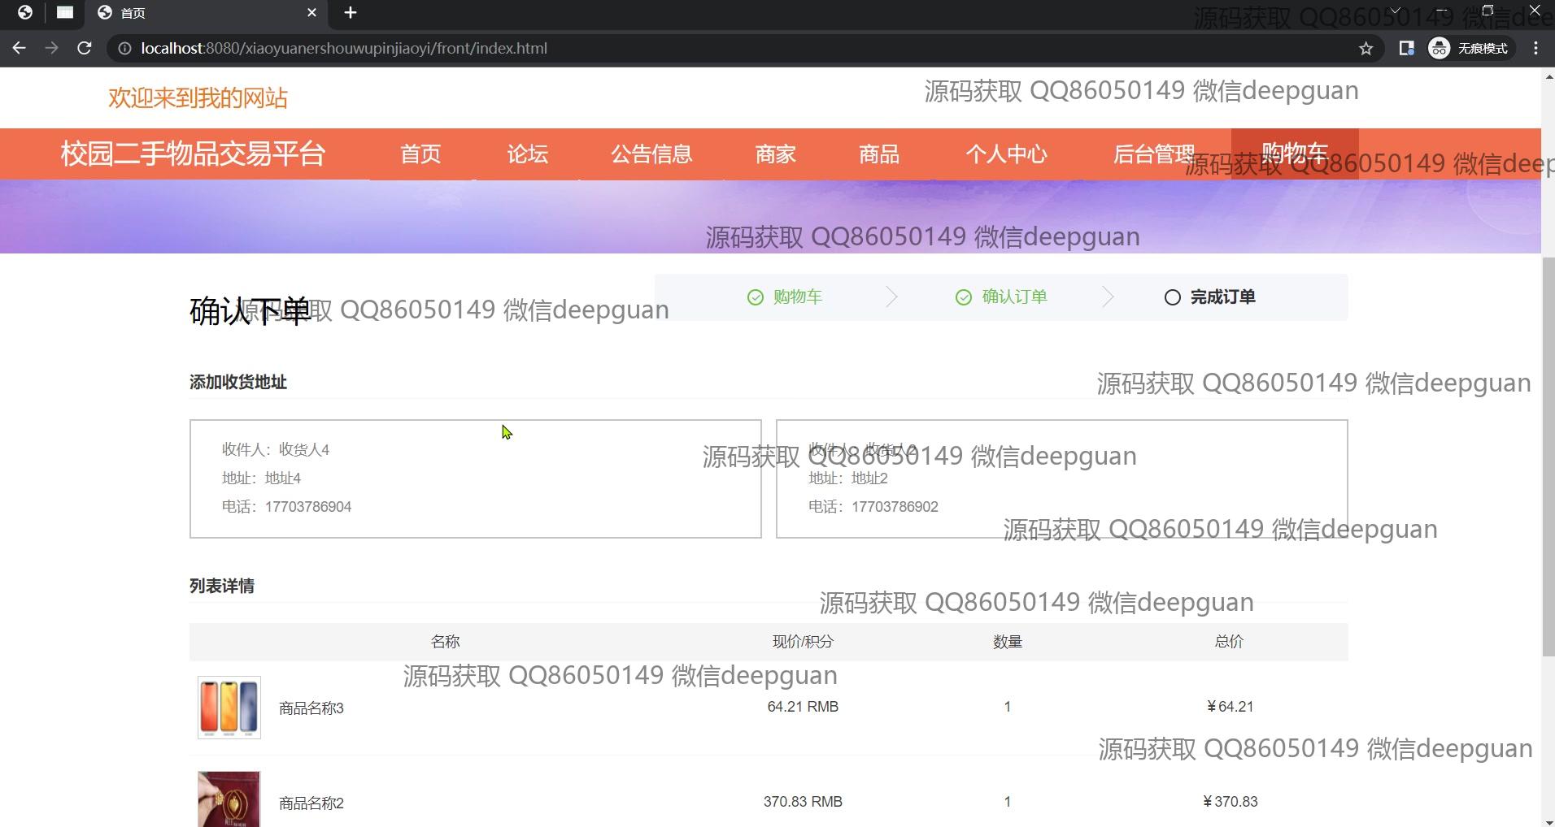
Task: Select the 收货人4 address card
Action: point(475,478)
